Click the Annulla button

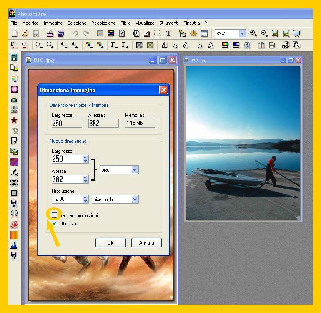coord(146,242)
